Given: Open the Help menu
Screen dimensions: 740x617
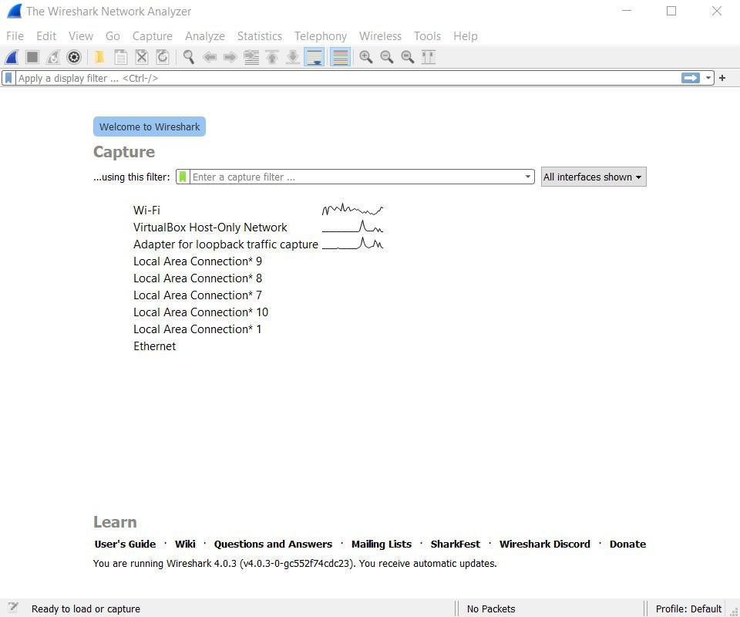Looking at the screenshot, I should click(466, 36).
